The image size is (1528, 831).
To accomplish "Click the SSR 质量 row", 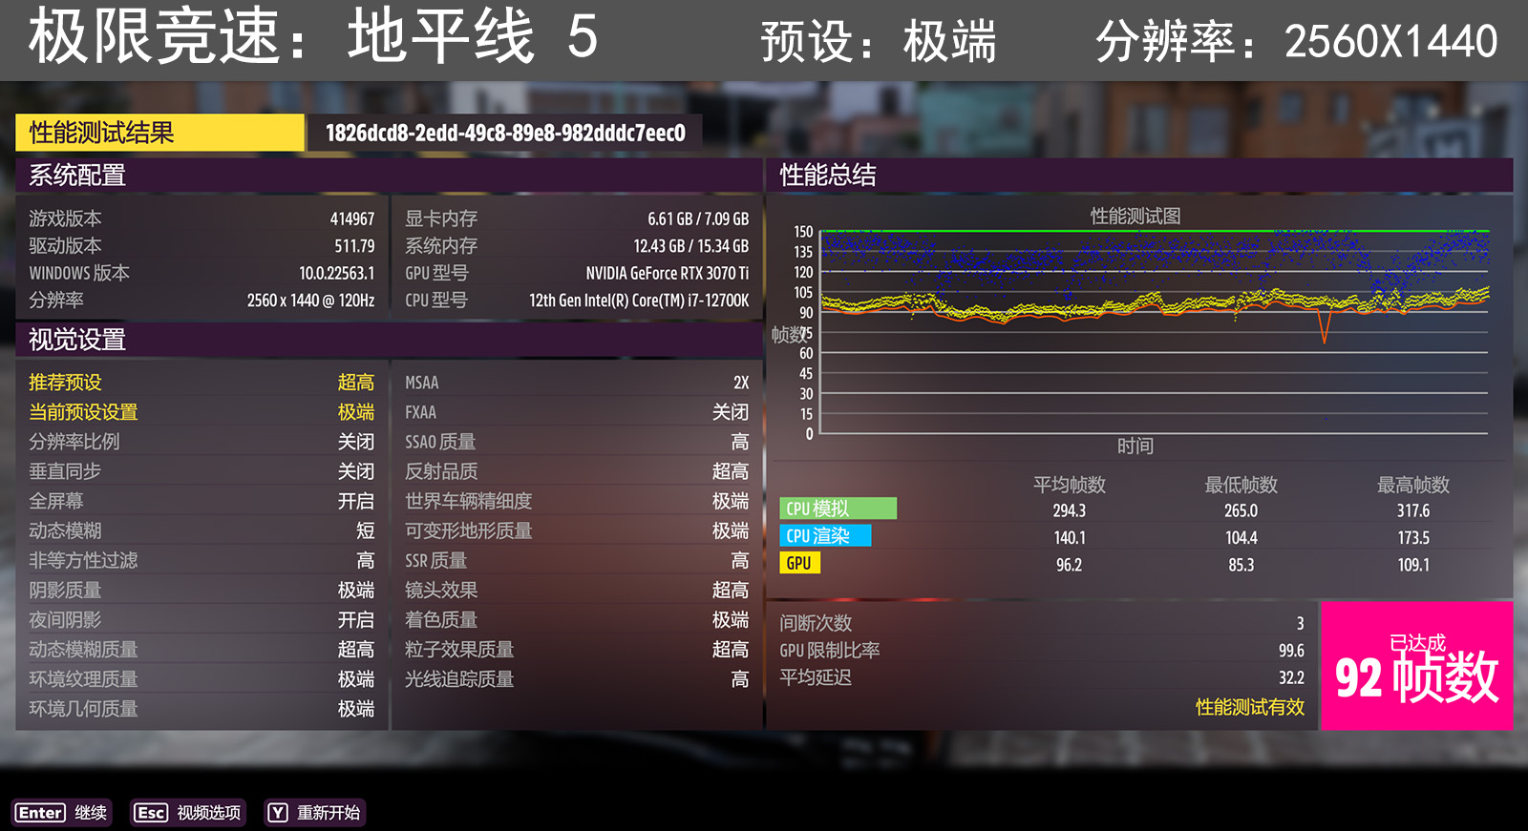I will [x=577, y=560].
